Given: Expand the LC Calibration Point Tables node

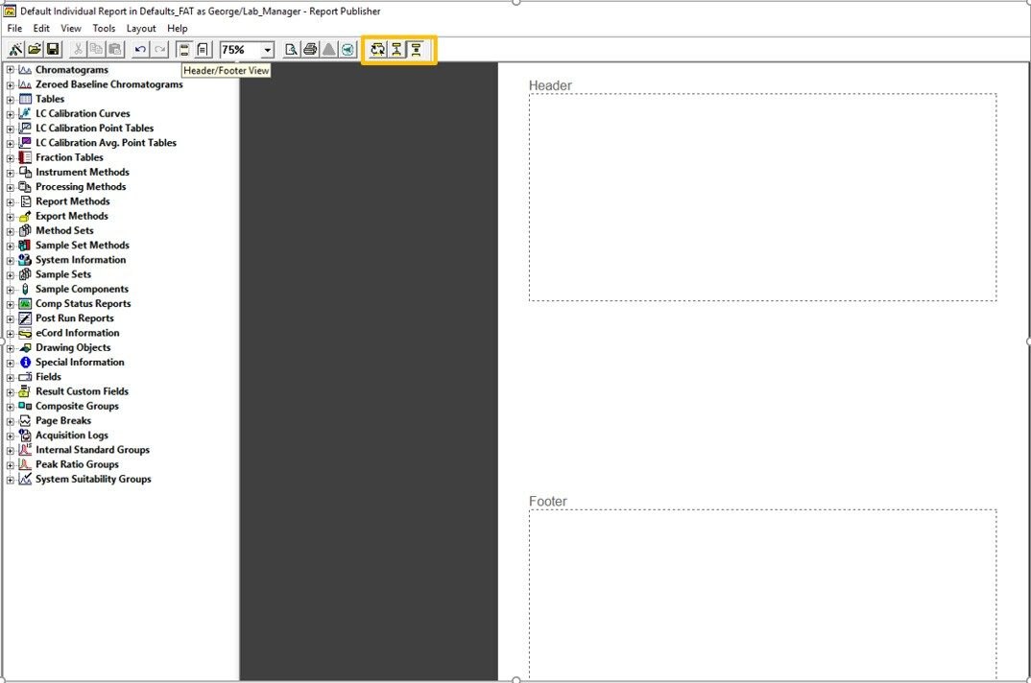Looking at the screenshot, I should click(10, 129).
